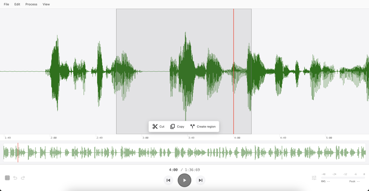Click the -6 dB meter label
This screenshot has width=369, height=191.
tap(355, 174)
